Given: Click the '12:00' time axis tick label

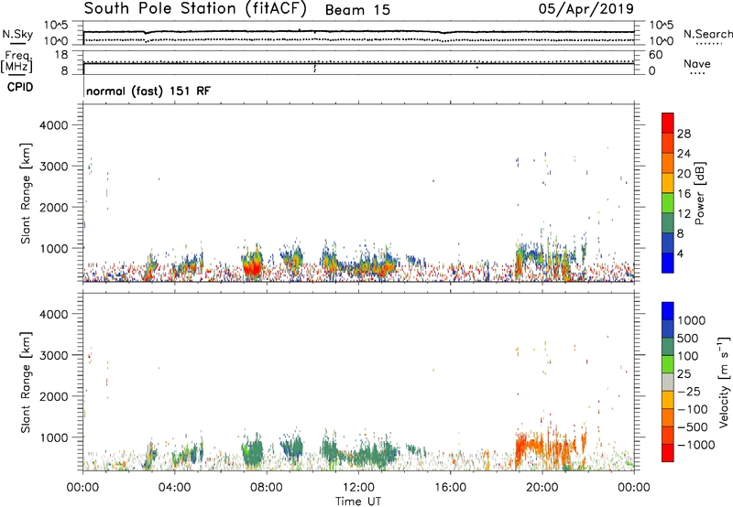Looking at the screenshot, I should point(358,488).
